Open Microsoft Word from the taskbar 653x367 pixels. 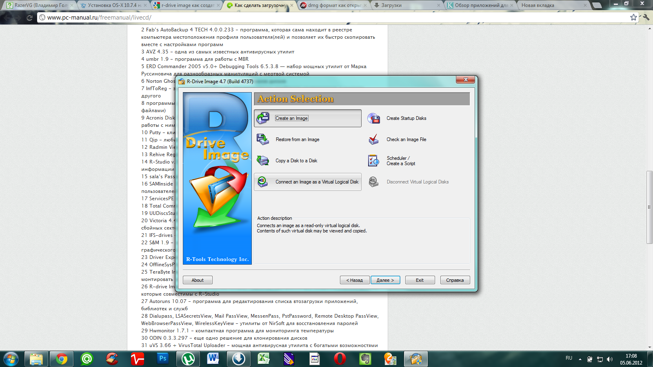[213, 359]
